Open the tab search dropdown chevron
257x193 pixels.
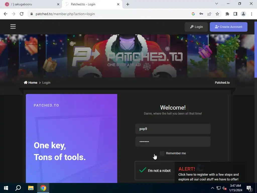(217, 4)
